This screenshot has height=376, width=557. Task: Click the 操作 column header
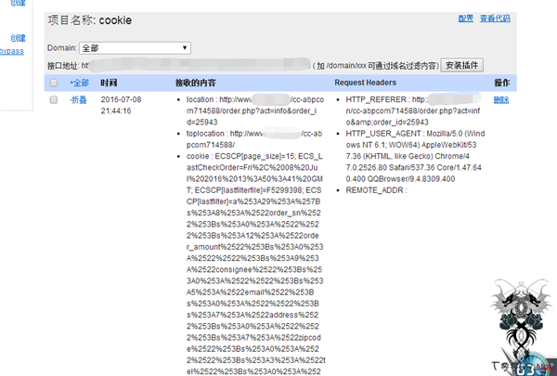(501, 83)
